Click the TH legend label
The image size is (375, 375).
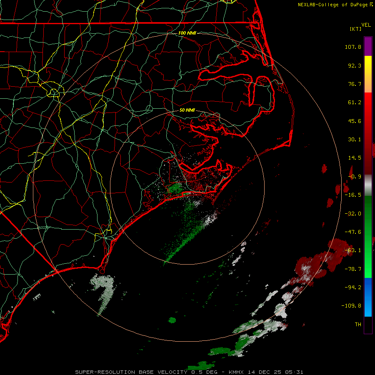(358, 325)
